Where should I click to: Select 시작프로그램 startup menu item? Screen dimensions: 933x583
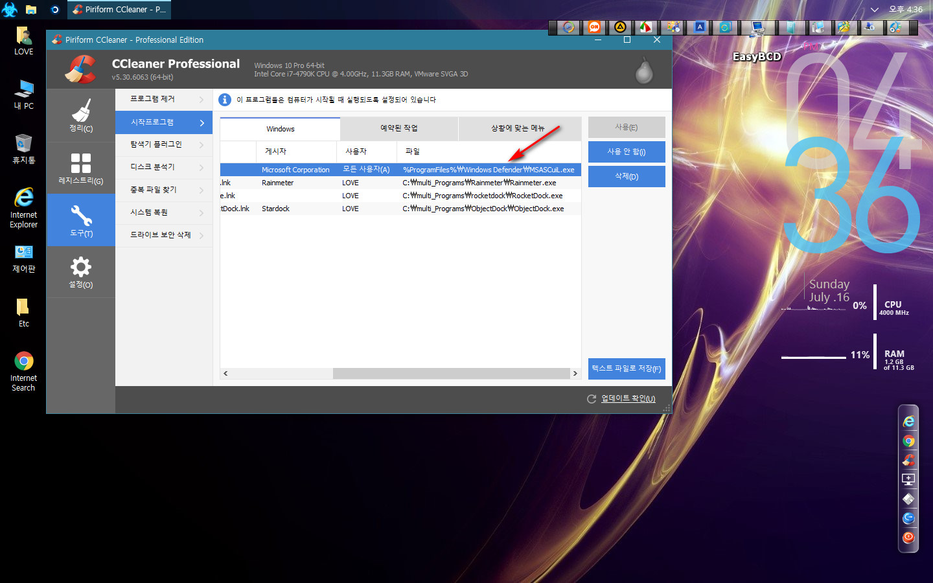(x=164, y=122)
